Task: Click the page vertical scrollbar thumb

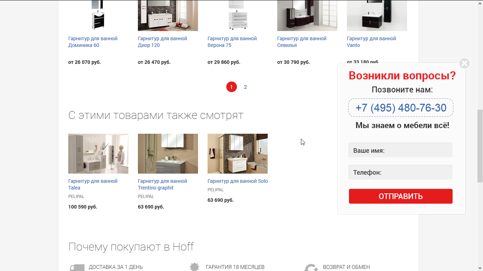Action: click(480, 146)
